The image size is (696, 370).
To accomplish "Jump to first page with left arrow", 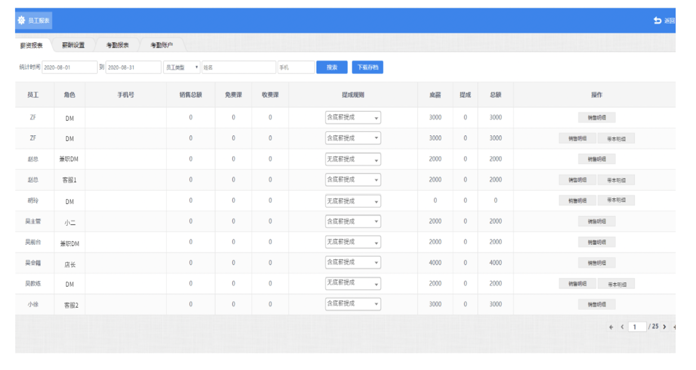I will coord(611,327).
